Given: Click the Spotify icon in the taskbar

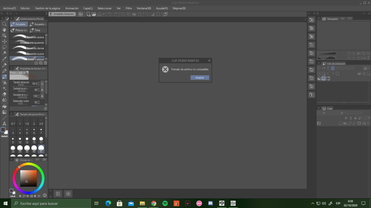Looking at the screenshot, I should (x=165, y=203).
